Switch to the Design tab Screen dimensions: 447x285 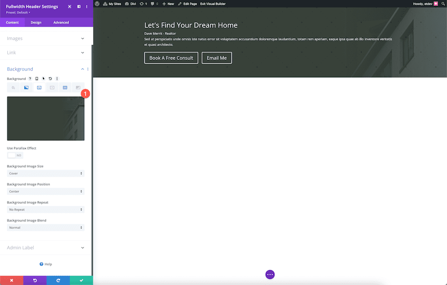(x=36, y=22)
